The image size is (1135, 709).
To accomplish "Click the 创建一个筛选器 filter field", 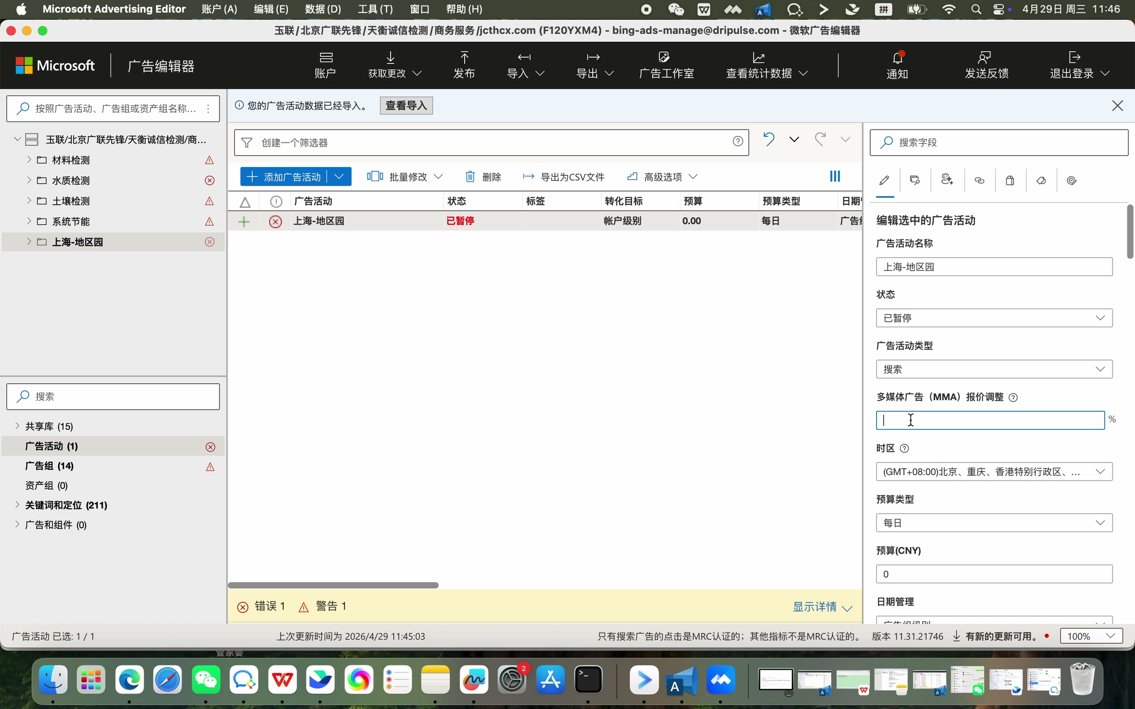I will pyautogui.click(x=491, y=143).
